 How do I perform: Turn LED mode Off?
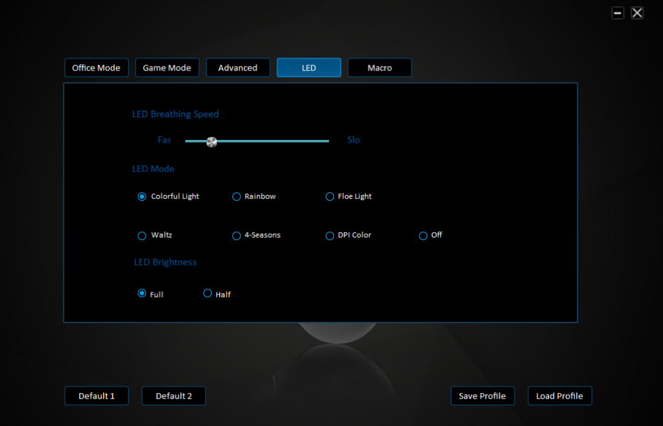coord(423,236)
